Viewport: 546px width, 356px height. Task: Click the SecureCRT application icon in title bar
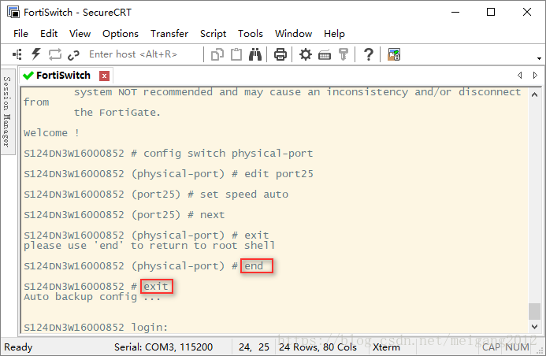click(13, 12)
